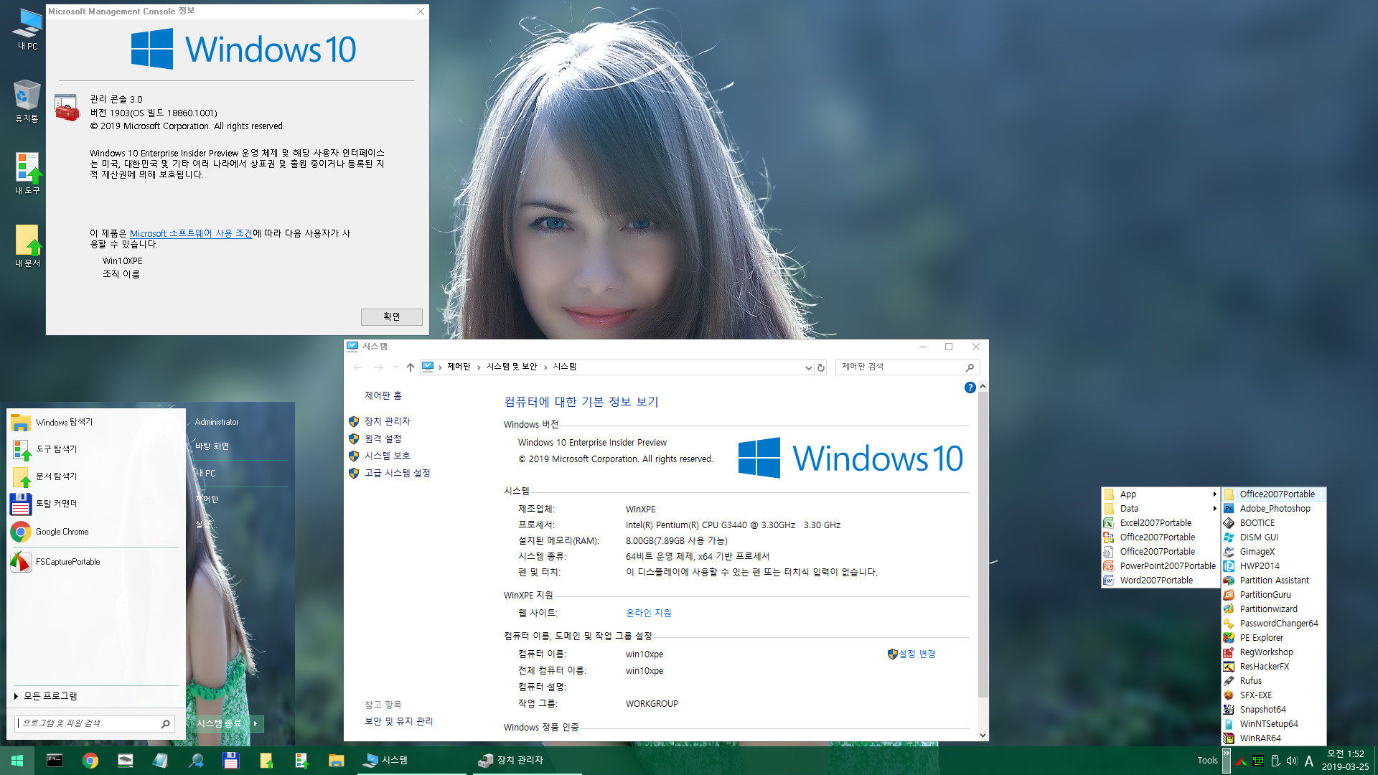Screen dimensions: 1378x775
Task: Click the 시스템 종료 button
Action: [220, 723]
